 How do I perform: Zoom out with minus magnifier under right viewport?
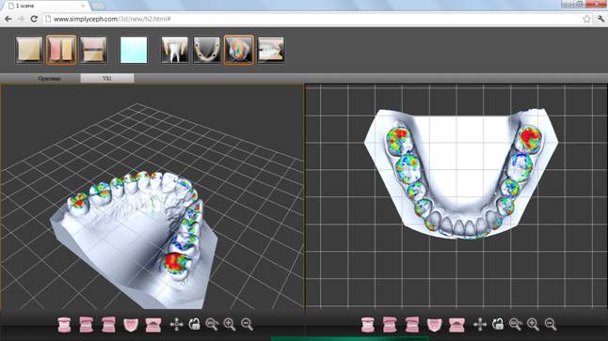(551, 324)
